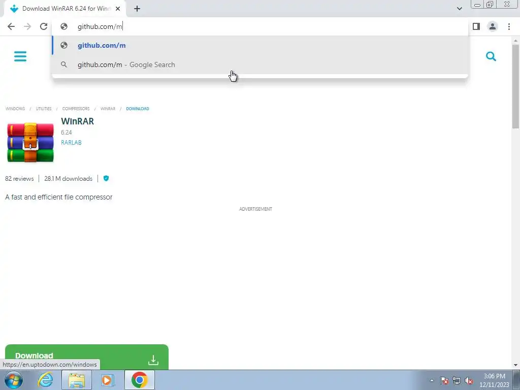The height and width of the screenshot is (390, 520).
Task: Click the scrollbar down arrow
Action: (x=515, y=365)
